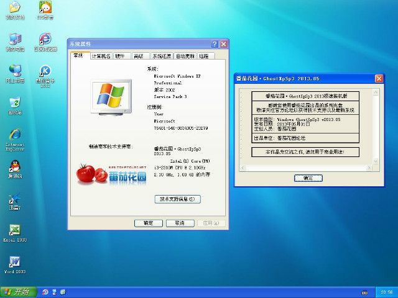Click 确定 (OK) in the 系统属性 dialog
Screen dimensions: 398x298
click(149, 223)
